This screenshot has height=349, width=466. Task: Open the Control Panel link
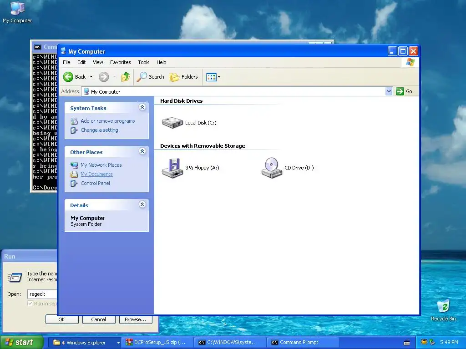pyautogui.click(x=95, y=184)
